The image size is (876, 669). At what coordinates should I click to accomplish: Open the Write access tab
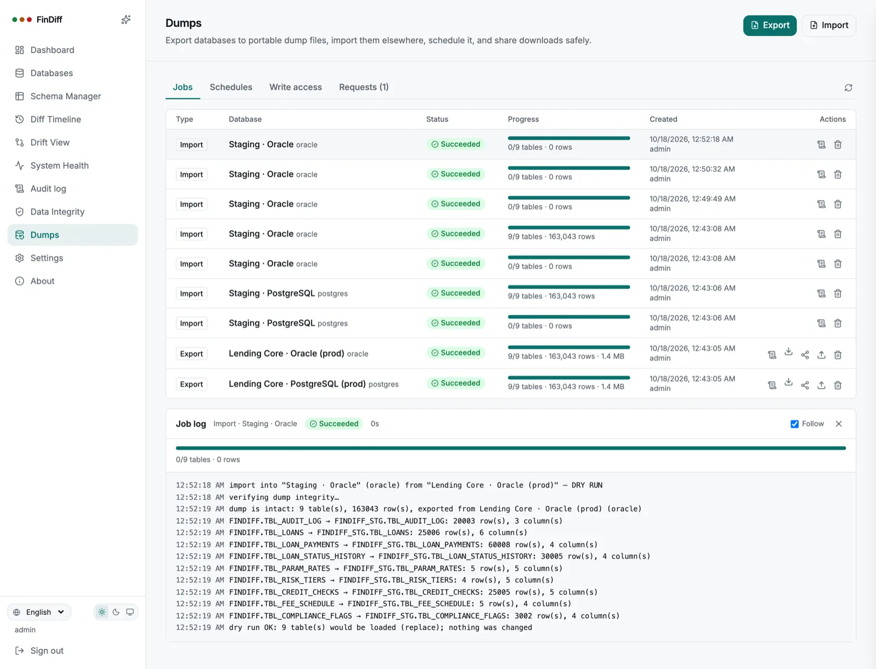pyautogui.click(x=296, y=87)
